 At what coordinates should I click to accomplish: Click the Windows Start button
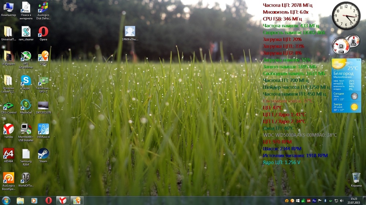(x=6, y=200)
